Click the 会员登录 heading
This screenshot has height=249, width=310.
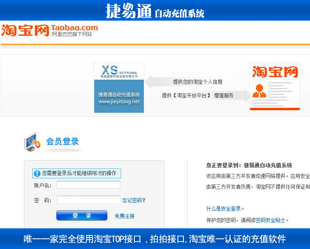[62, 142]
